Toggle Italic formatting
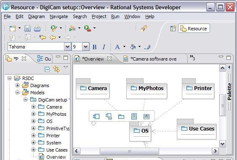Screen dimensions: 237x160 coord(104,47)
